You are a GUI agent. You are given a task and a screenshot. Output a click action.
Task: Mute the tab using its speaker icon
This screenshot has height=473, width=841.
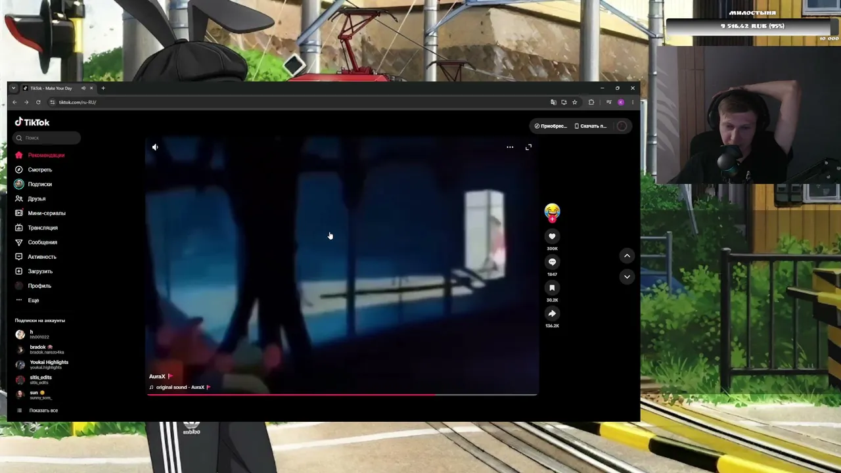coord(83,88)
